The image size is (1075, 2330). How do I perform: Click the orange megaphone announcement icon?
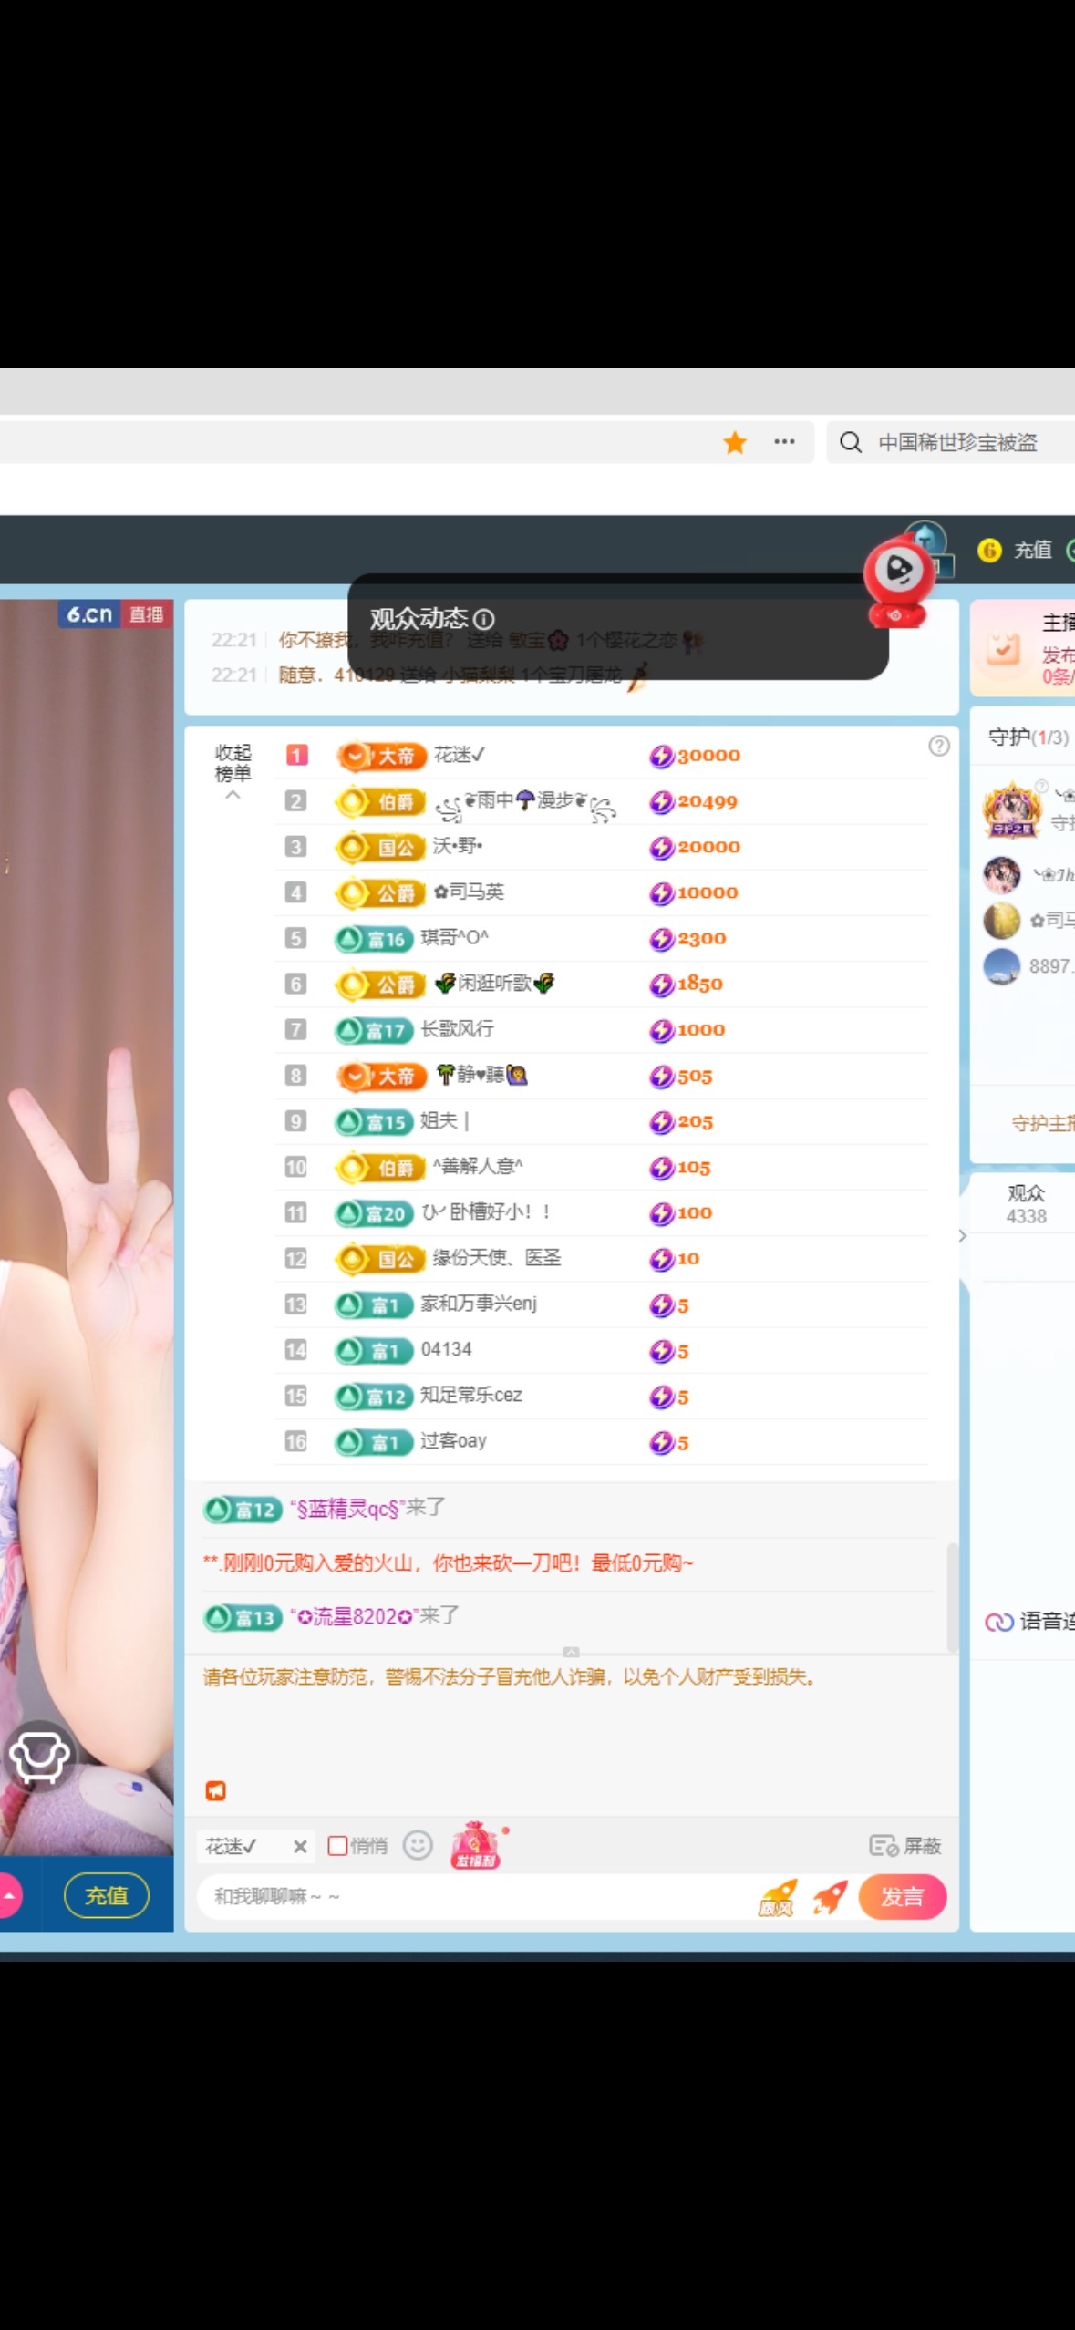point(215,1790)
